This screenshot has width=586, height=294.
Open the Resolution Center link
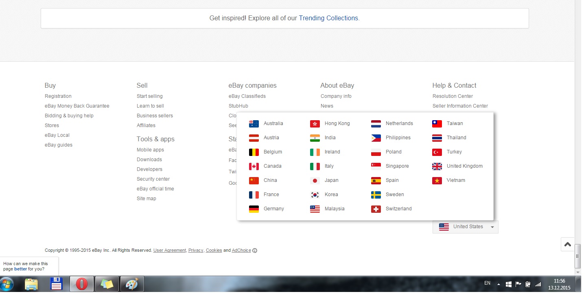click(453, 96)
